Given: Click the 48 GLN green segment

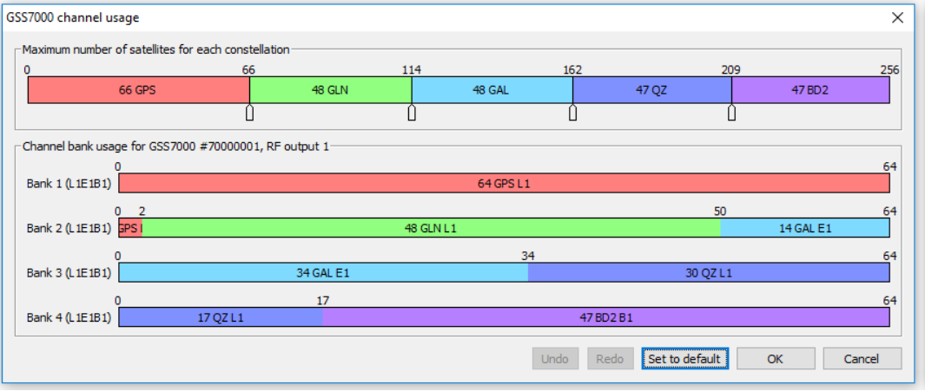Looking at the screenshot, I should [330, 91].
